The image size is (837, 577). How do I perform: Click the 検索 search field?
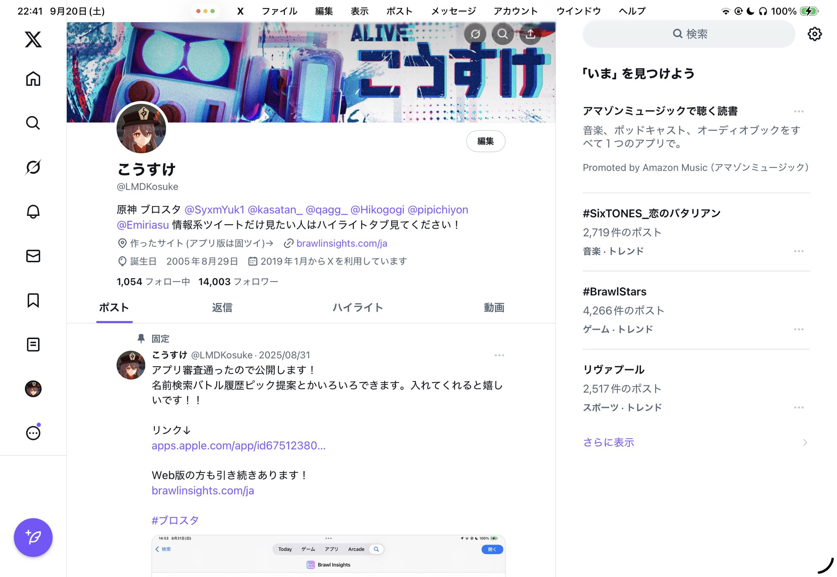pyautogui.click(x=689, y=34)
